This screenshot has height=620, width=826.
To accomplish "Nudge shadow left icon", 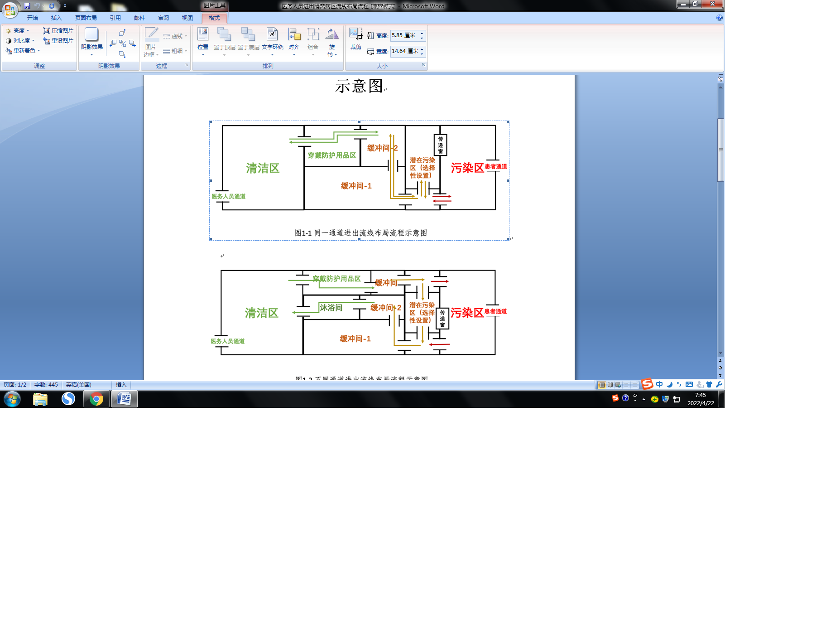I will pyautogui.click(x=113, y=44).
